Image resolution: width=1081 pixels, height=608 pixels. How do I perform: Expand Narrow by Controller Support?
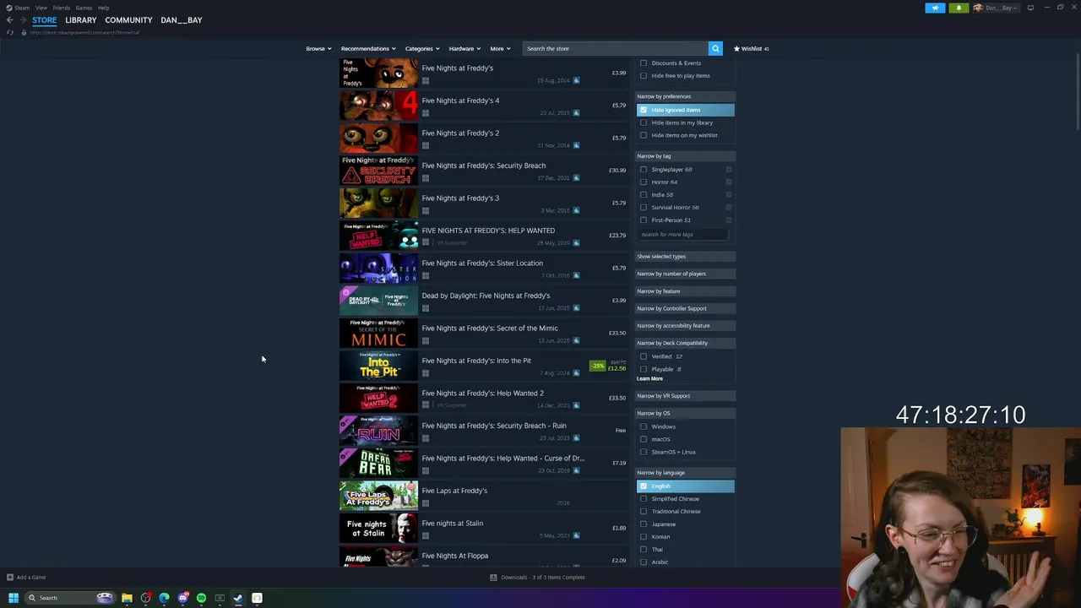pos(685,308)
